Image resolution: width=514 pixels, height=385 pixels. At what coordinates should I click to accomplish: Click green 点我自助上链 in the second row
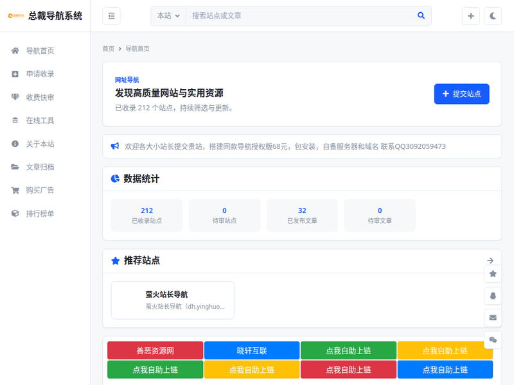pos(155,370)
